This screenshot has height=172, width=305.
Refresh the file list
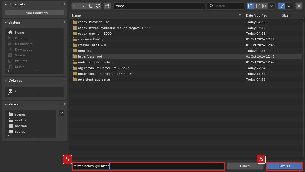click(98, 6)
